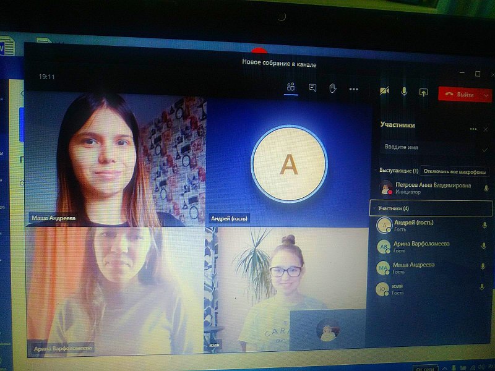
Task: Focus the Введите имя input field
Action: coord(431,147)
